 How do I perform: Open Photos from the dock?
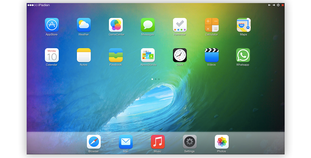point(222,142)
